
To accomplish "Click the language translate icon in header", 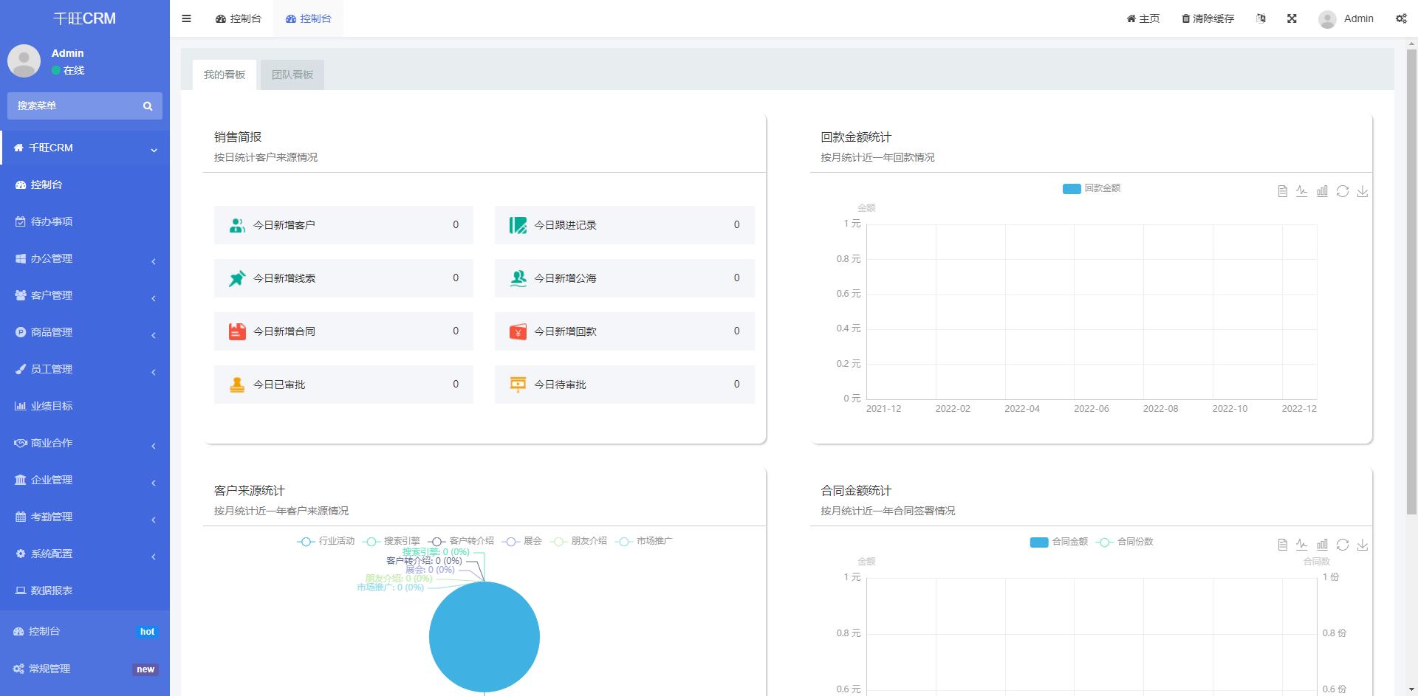I will pos(1261,18).
